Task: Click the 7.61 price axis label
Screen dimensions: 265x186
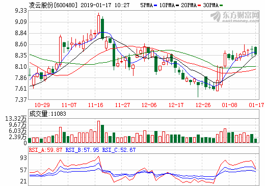Action: (21, 89)
